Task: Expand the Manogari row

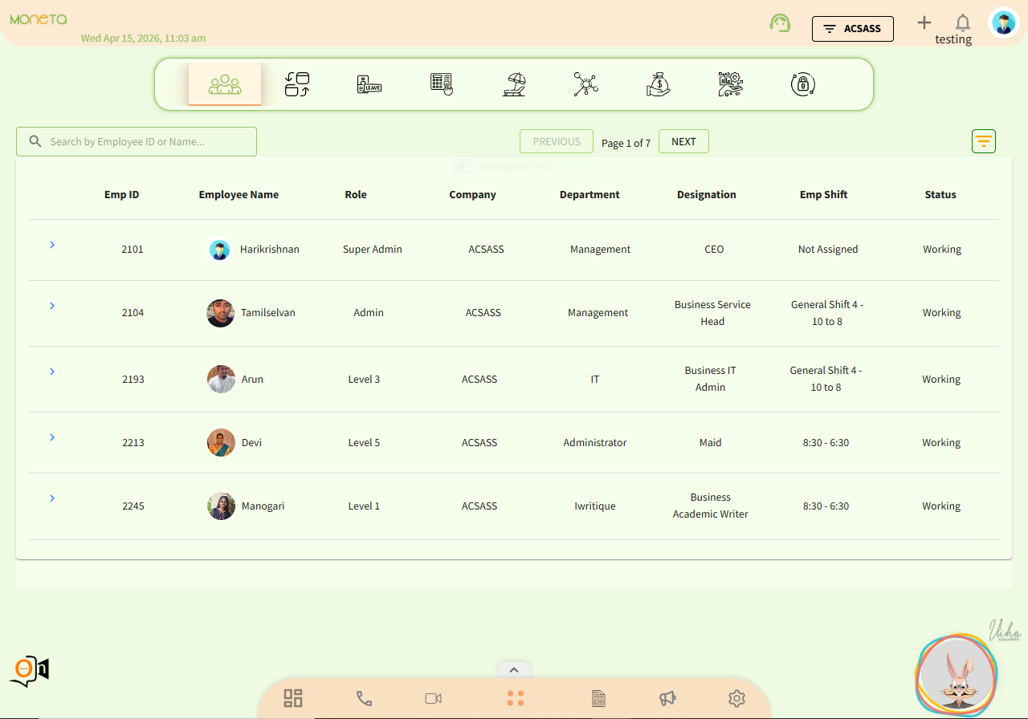Action: (52, 498)
